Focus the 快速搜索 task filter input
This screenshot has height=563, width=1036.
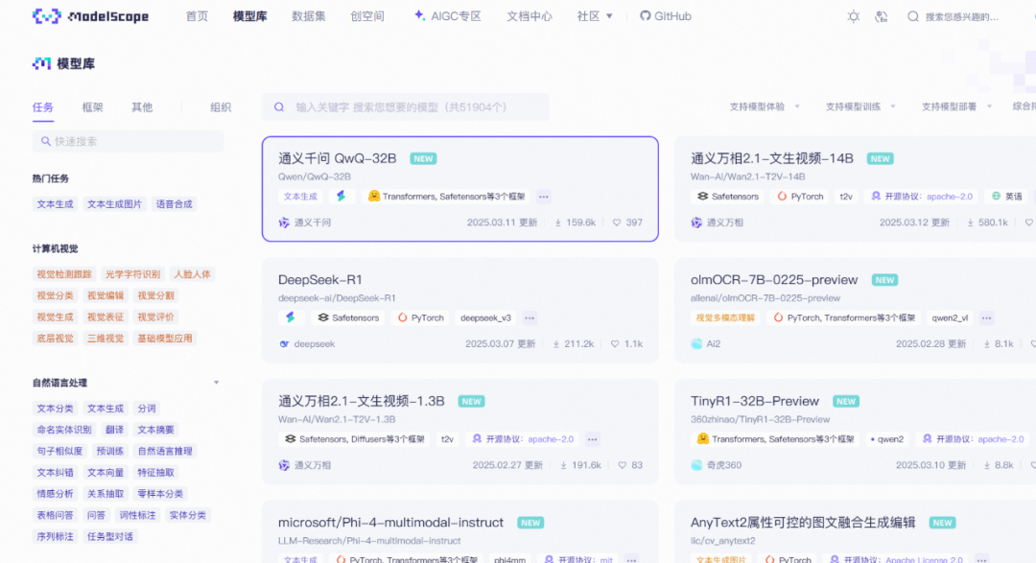click(x=129, y=141)
